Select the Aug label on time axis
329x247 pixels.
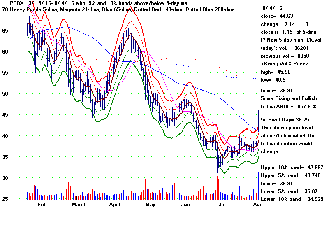[258, 205]
